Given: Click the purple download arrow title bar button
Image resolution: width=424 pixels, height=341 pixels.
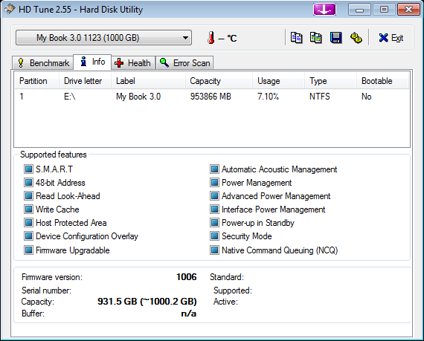Looking at the screenshot, I should tap(324, 10).
